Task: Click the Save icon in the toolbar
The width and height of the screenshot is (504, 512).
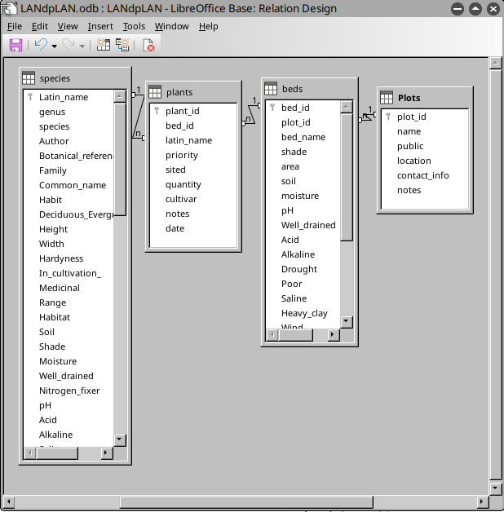Action: point(15,45)
